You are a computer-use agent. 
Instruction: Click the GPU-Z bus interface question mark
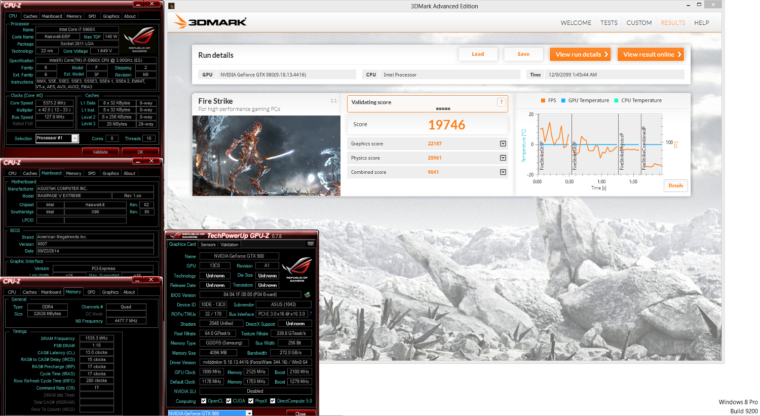[310, 314]
